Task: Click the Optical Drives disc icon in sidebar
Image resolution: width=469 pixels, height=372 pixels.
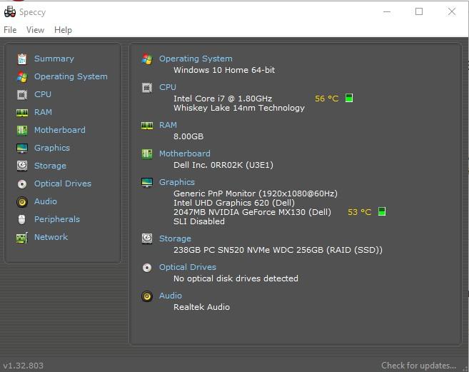Action: click(22, 184)
